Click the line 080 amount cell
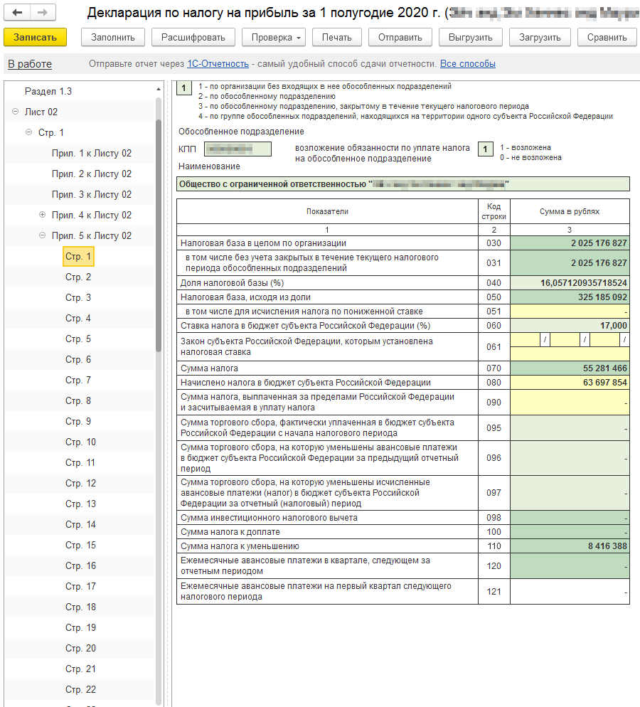This screenshot has width=640, height=707. (570, 383)
